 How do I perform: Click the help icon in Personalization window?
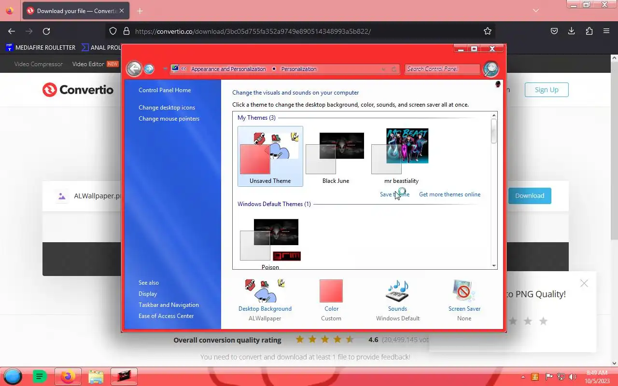(x=498, y=84)
